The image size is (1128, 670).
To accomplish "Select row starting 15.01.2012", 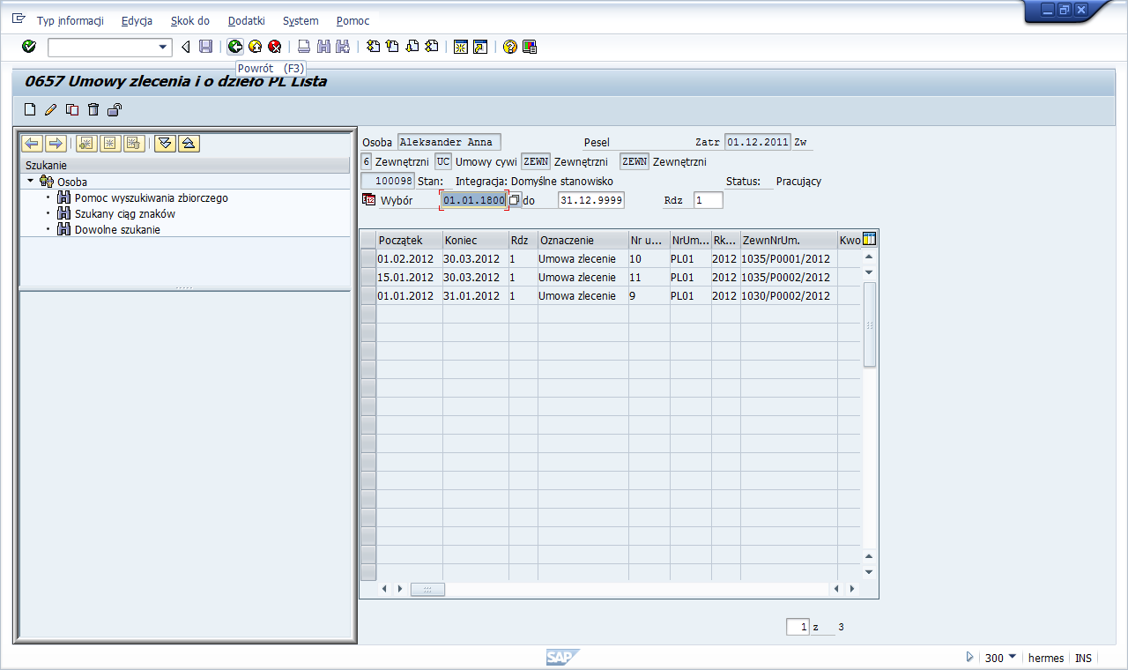I will pos(368,278).
